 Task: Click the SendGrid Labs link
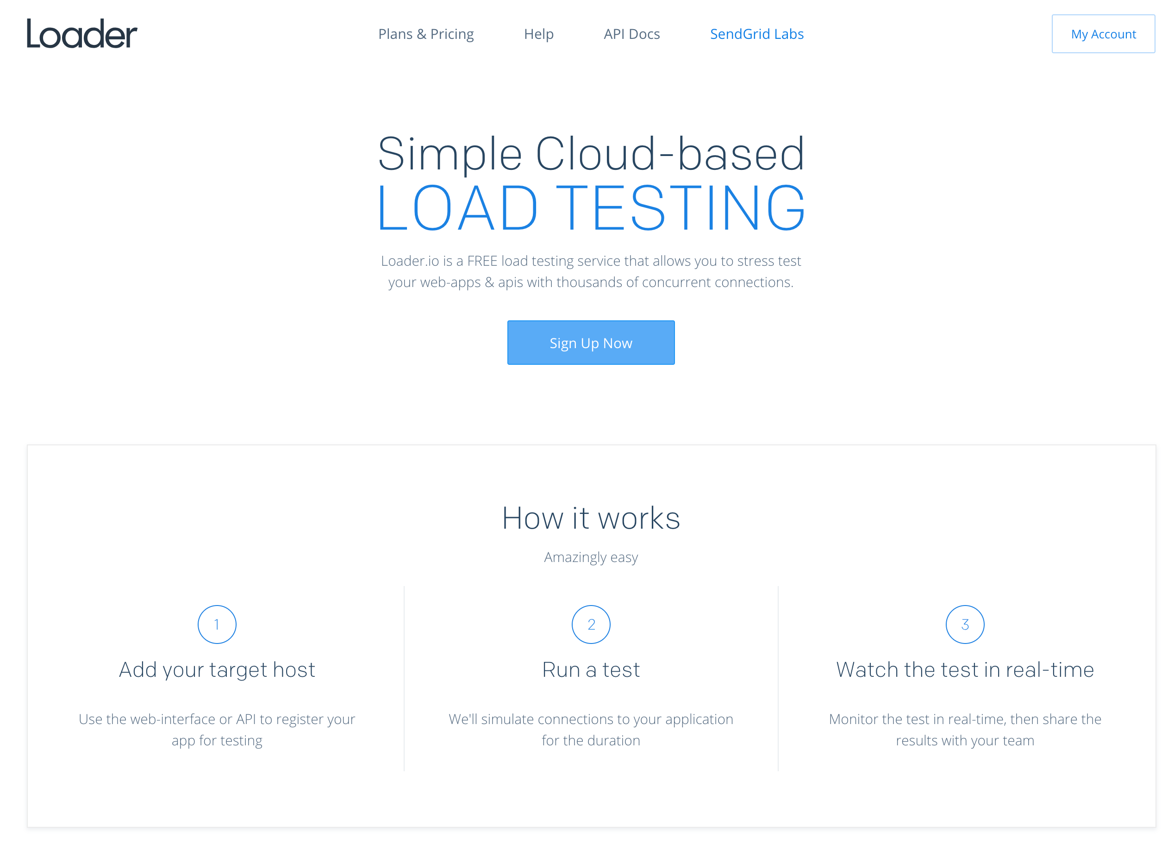click(x=756, y=34)
